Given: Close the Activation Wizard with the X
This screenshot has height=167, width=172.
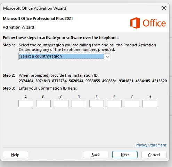Looking at the screenshot, I should coord(164,8).
